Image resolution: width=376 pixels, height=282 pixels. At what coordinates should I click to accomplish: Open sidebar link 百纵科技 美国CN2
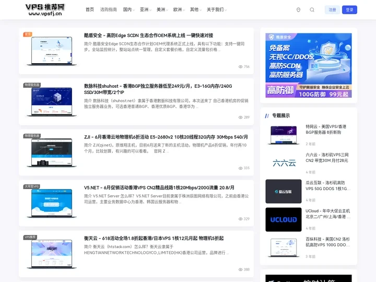[328, 242]
